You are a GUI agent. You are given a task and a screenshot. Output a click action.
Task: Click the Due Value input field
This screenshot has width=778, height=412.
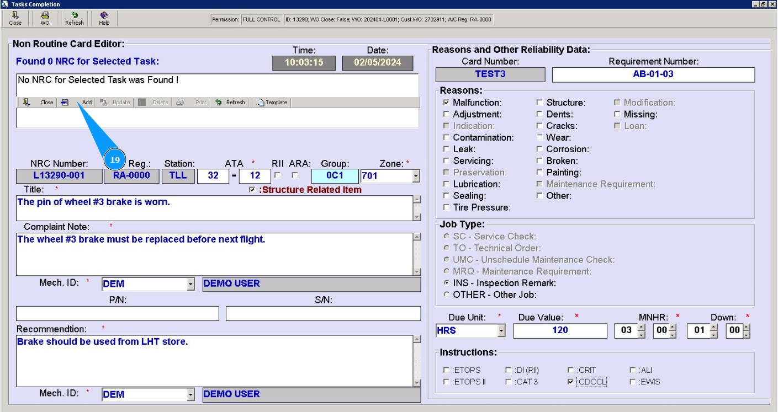click(x=560, y=331)
